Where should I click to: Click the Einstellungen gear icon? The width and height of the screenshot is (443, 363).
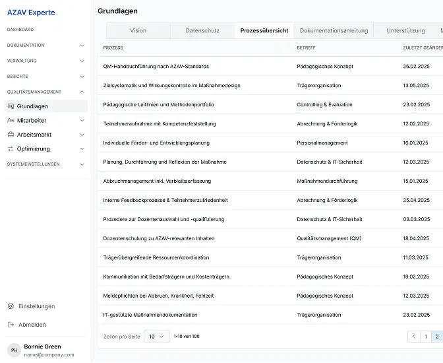(x=11, y=306)
